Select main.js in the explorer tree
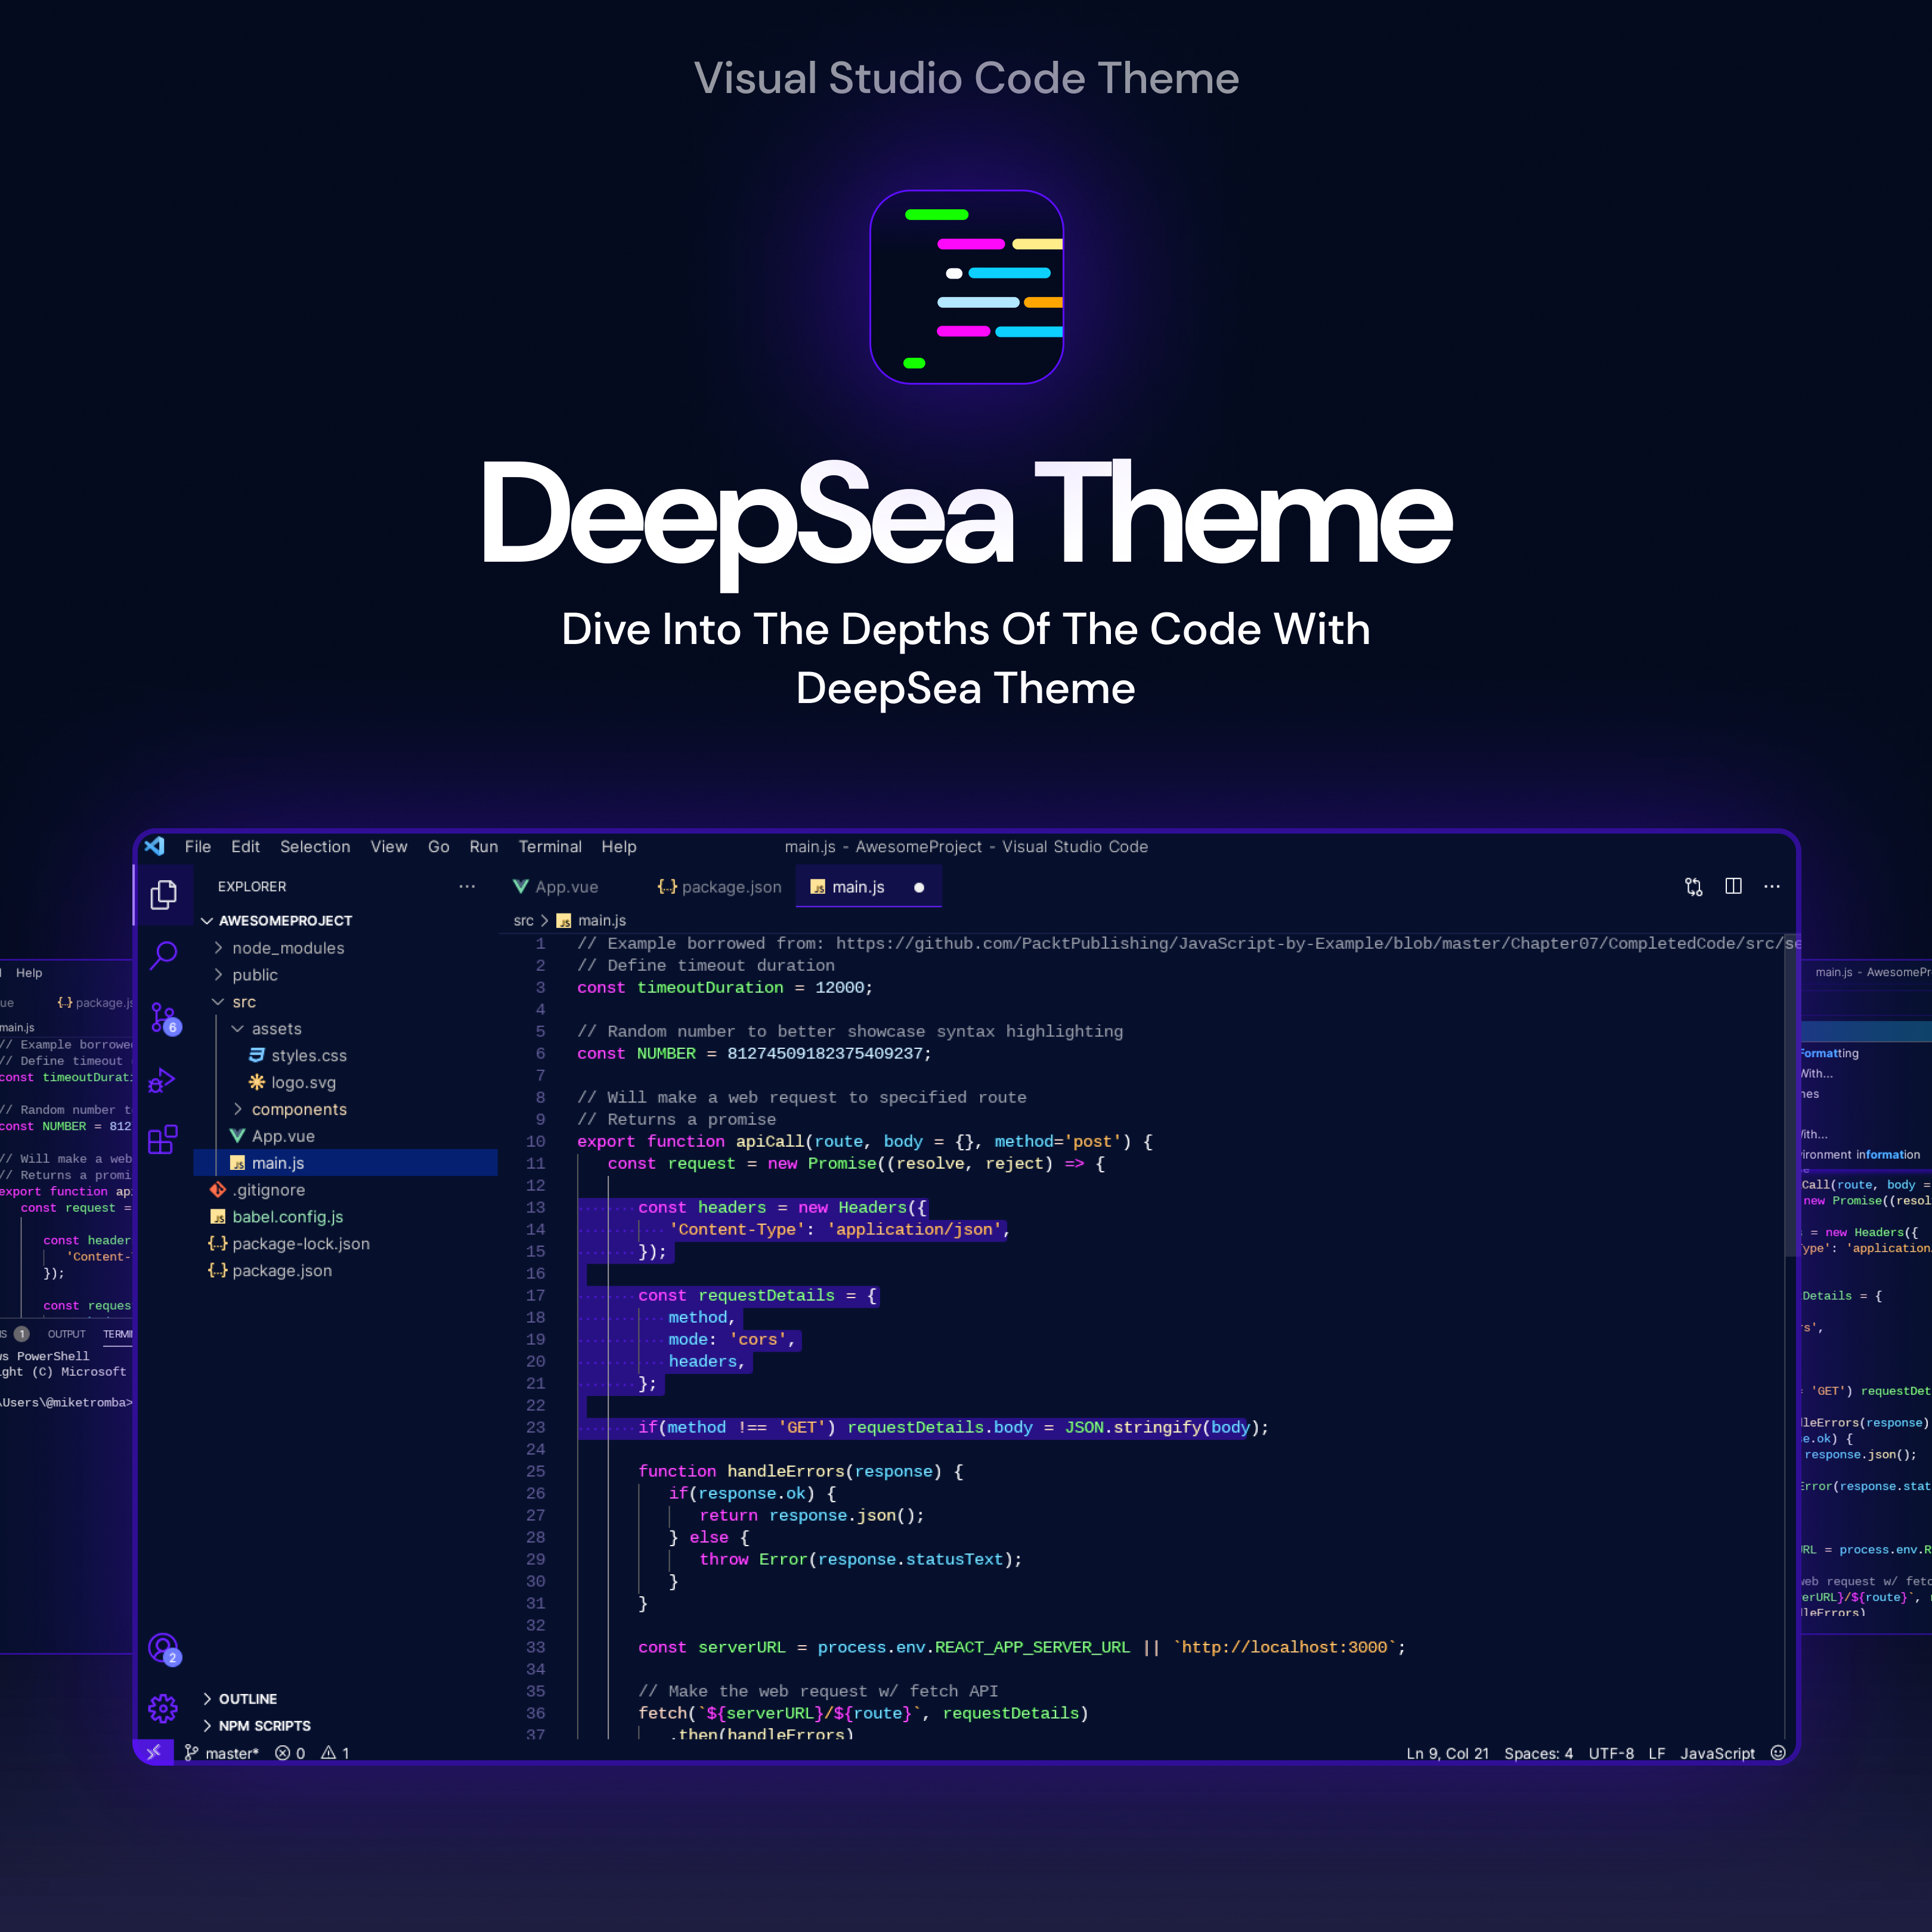This screenshot has height=1932, width=1932. [346, 1163]
